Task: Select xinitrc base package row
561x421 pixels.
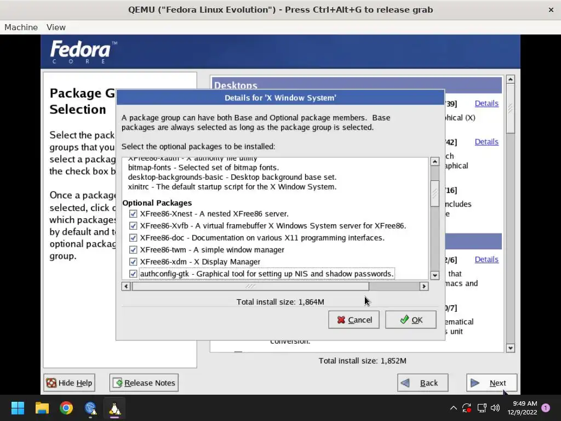Action: point(232,187)
